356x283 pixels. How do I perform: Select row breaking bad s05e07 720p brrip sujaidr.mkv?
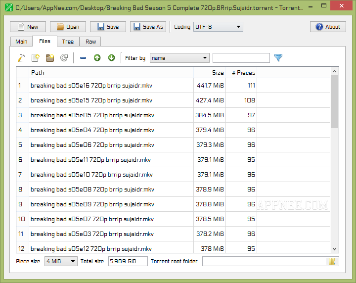173,219
